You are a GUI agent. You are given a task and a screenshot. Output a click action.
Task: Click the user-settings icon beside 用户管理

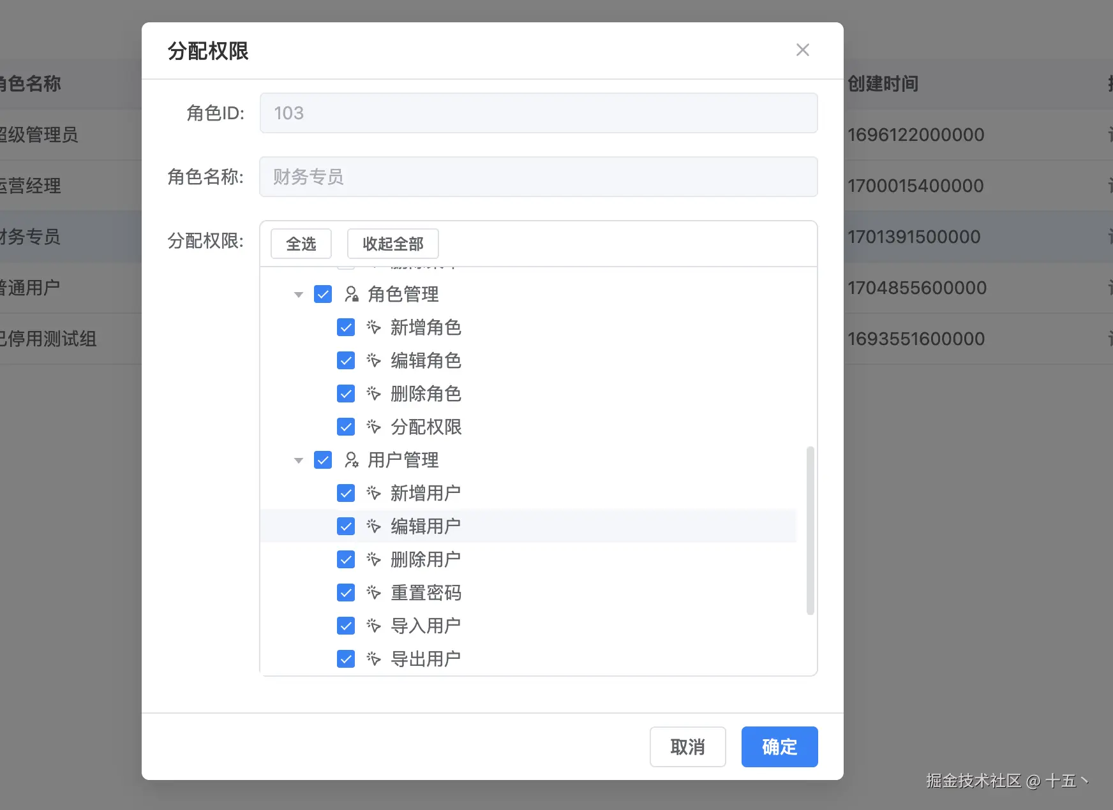(x=351, y=460)
